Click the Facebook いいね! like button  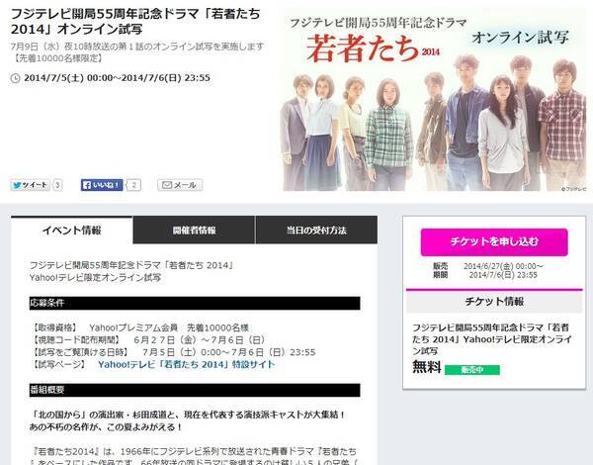tap(102, 185)
